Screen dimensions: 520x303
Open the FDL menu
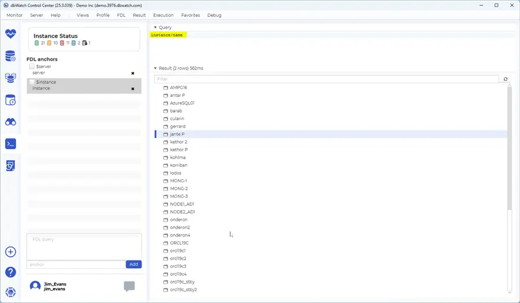click(121, 15)
